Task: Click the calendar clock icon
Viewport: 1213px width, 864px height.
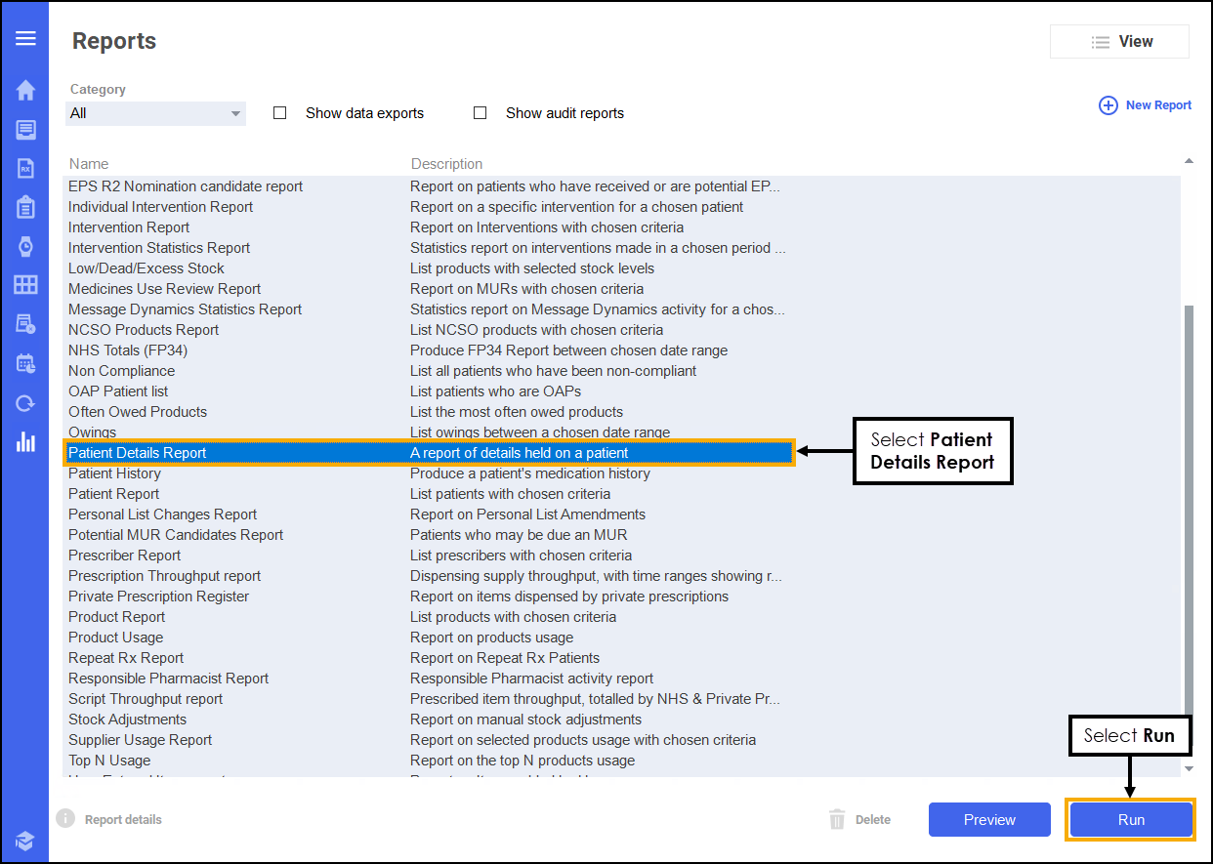Action: pos(25,363)
